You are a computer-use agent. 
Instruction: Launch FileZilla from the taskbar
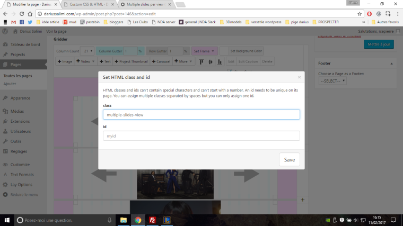(152, 220)
